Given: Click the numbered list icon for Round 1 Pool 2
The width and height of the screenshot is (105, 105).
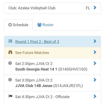Looking at the screenshot, I should click(x=10, y=41).
